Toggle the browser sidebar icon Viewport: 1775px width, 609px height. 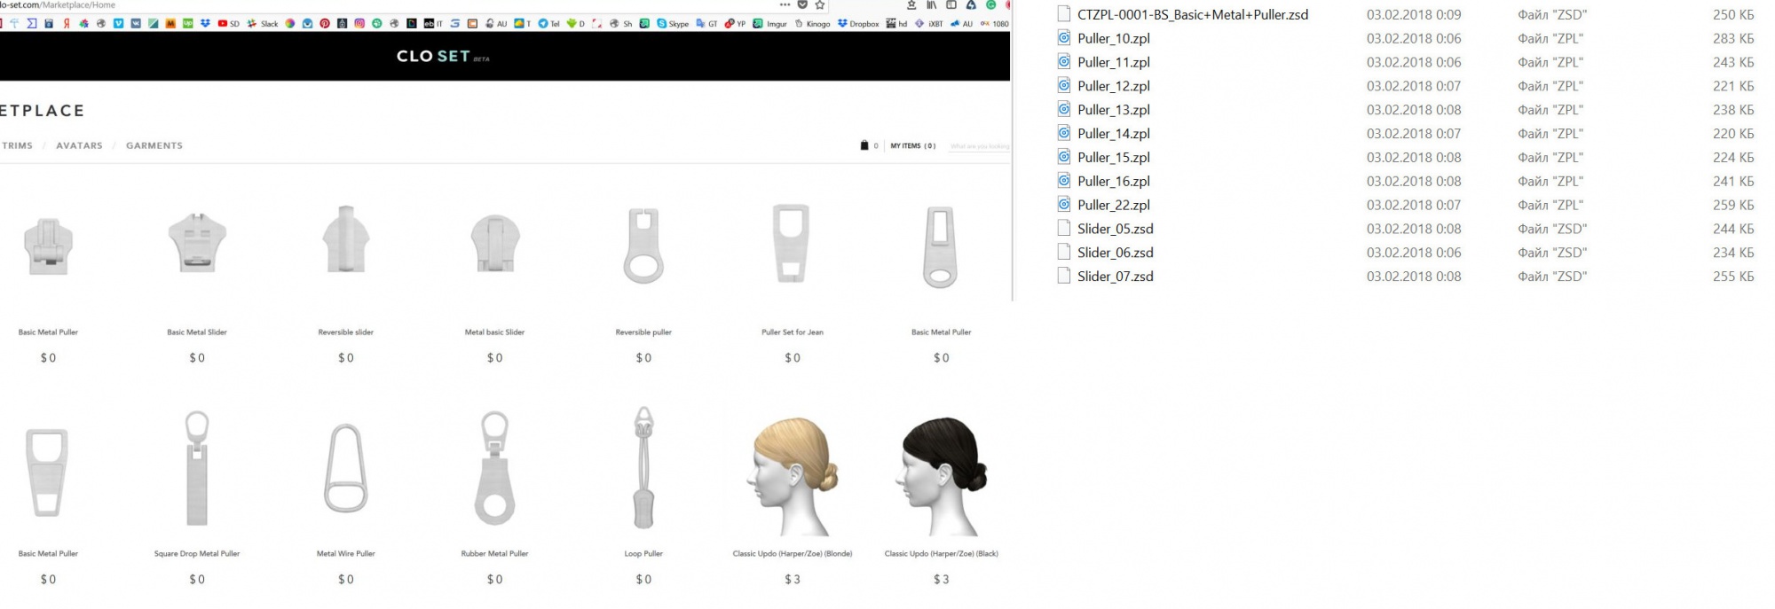pyautogui.click(x=951, y=5)
